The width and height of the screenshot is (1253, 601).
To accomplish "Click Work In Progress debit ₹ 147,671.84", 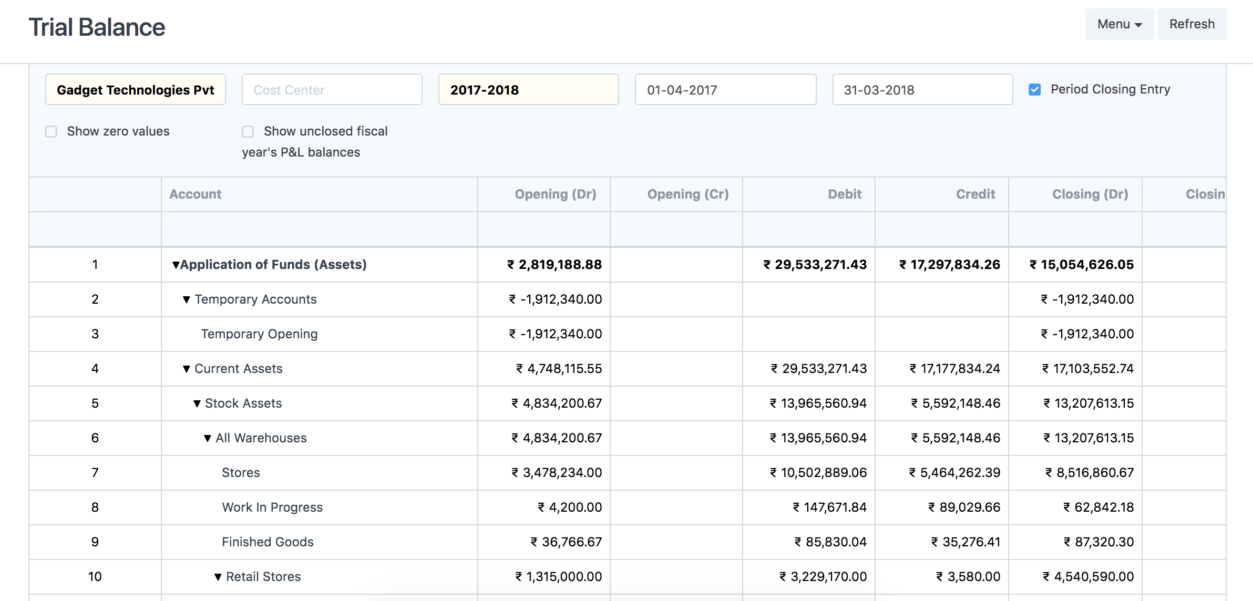I will (830, 507).
